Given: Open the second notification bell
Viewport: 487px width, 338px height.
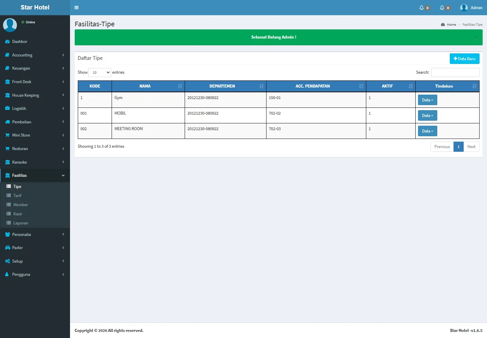Looking at the screenshot, I should [x=442, y=8].
